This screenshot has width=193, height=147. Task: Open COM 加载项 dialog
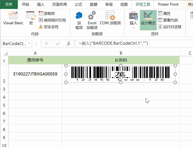pyautogui.click(x=110, y=18)
